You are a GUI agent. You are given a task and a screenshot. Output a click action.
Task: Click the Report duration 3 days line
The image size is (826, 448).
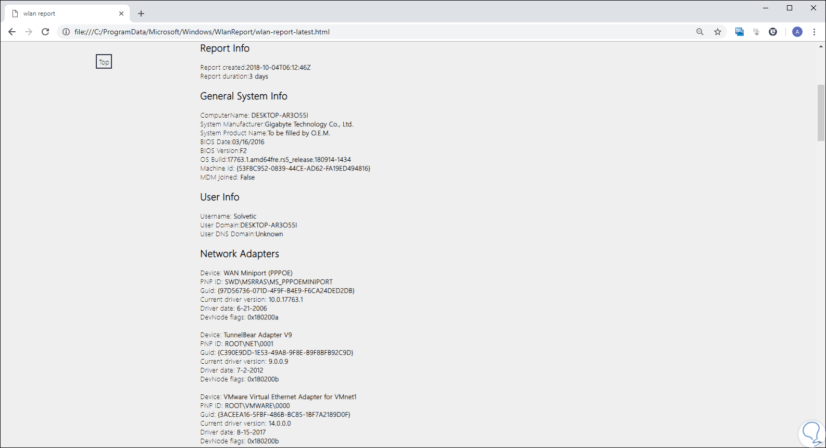click(234, 76)
